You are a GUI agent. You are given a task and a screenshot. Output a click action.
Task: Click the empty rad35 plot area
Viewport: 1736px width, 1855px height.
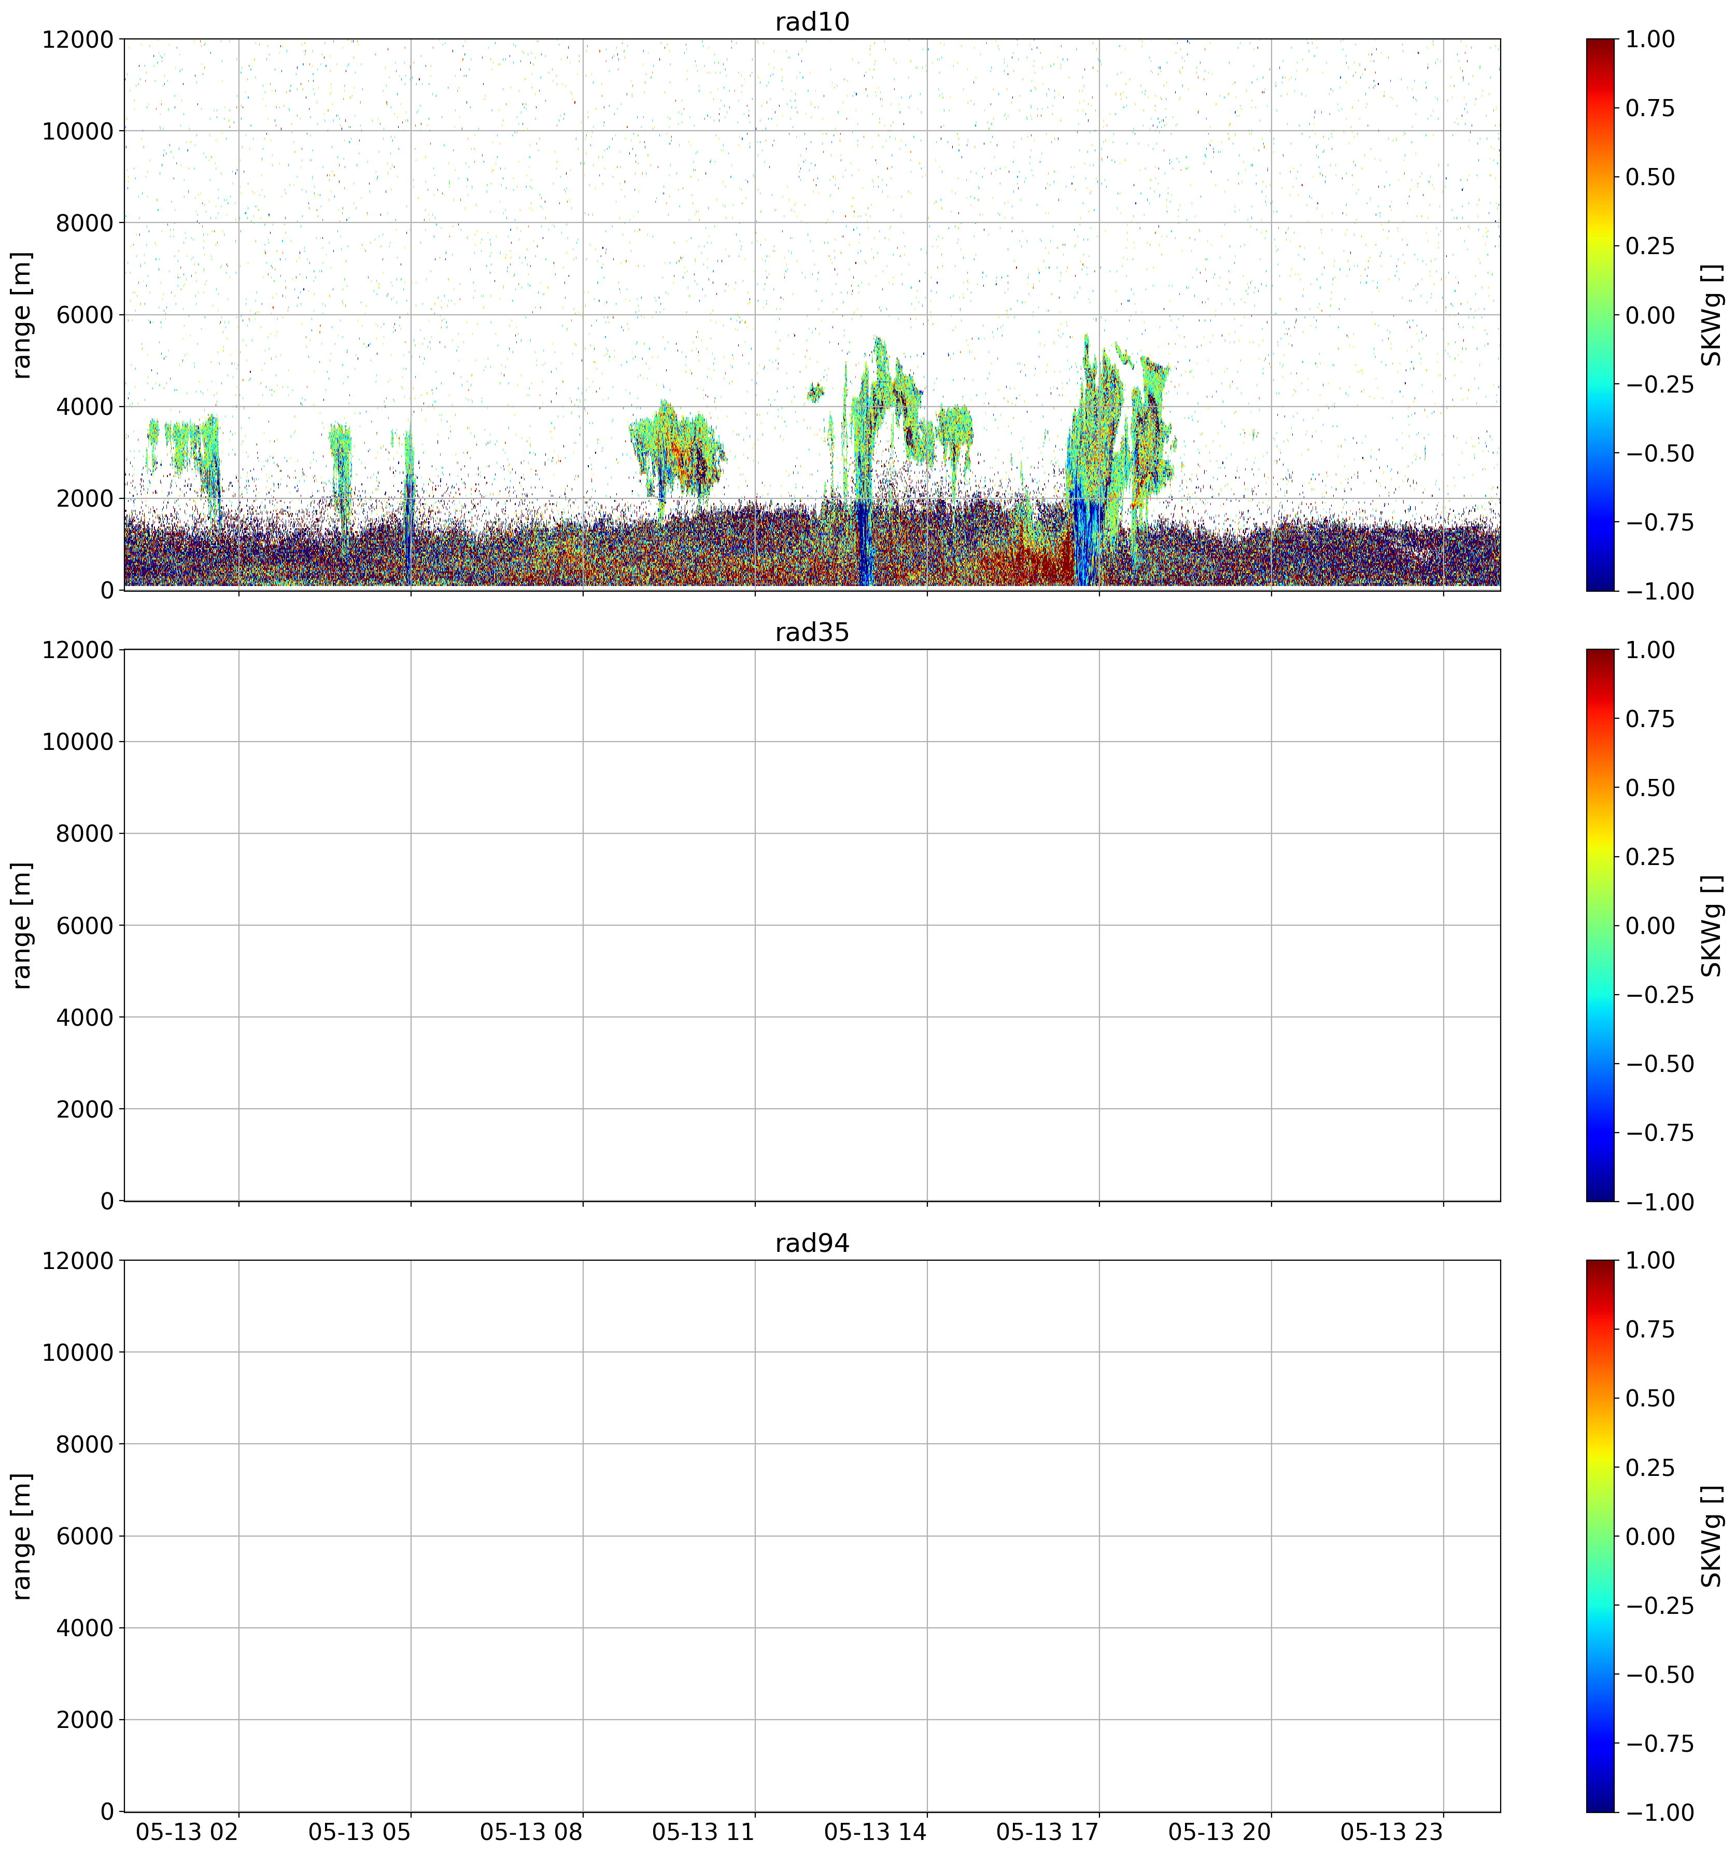click(812, 925)
